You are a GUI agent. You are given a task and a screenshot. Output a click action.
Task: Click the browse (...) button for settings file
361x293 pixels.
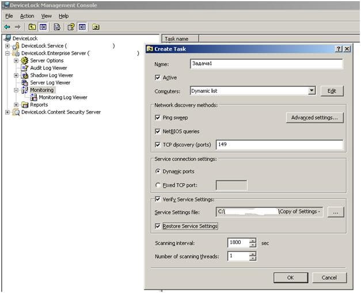(336, 212)
